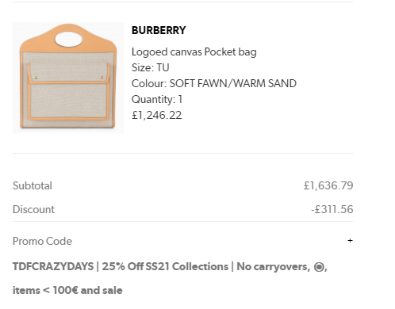Select the TDFCRAZYDAYS code text
The width and height of the screenshot is (395, 309).
click(53, 266)
